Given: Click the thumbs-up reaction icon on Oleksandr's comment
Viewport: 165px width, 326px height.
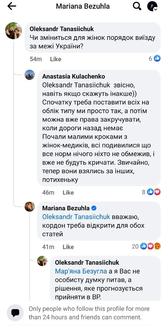Looking at the screenshot, I should tap(157, 58).
